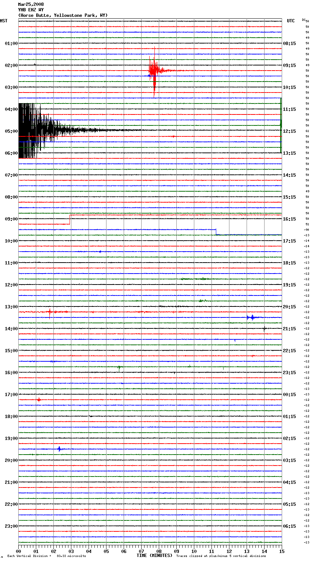Click the DC column header

304,19
